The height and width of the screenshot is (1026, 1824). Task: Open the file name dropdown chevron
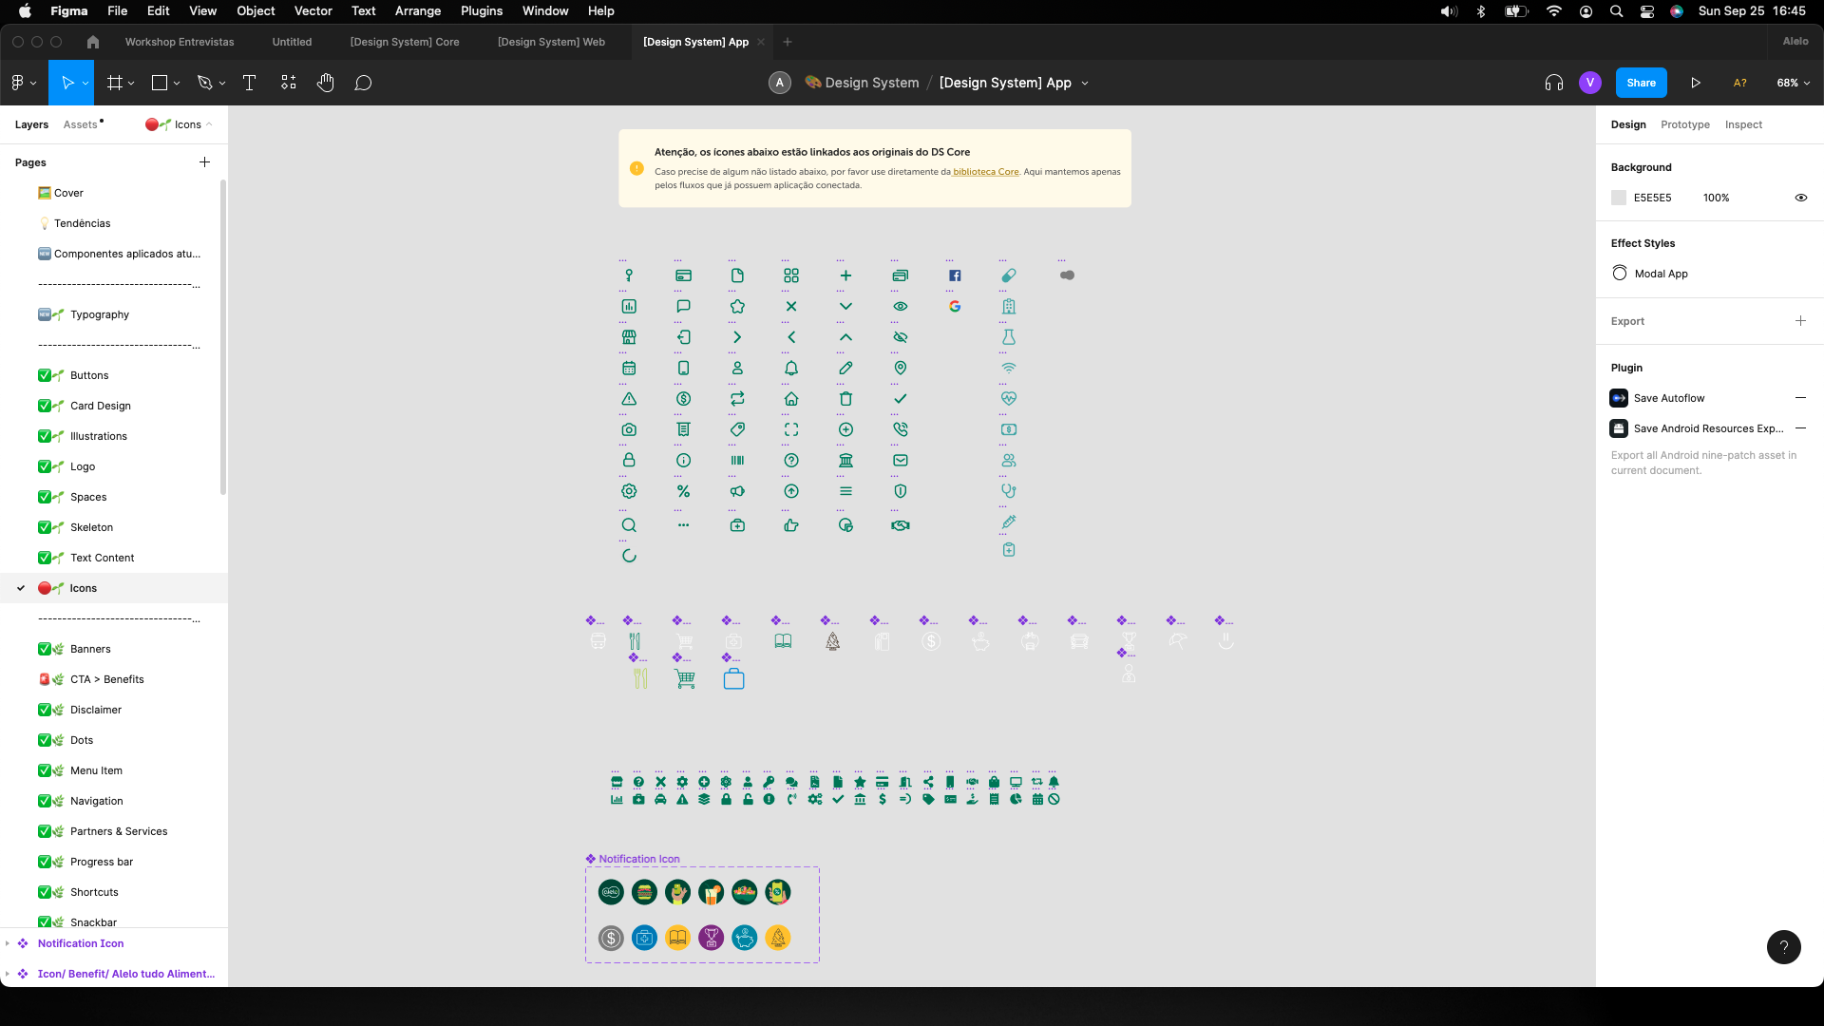1085,84
